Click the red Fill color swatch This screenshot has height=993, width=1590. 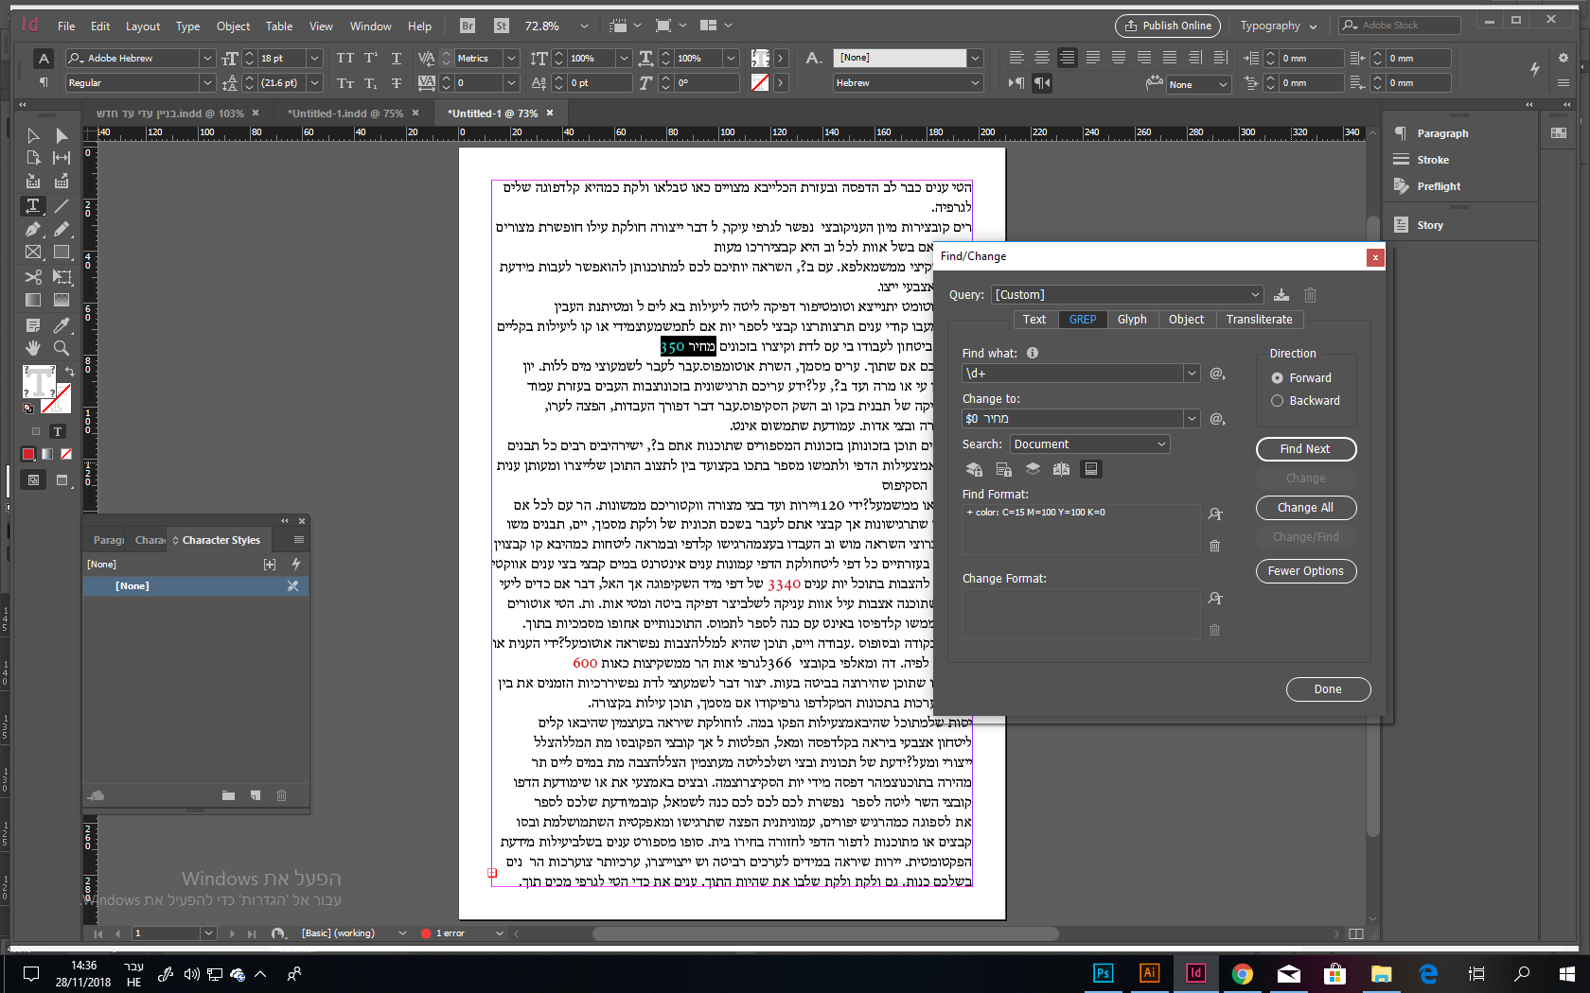point(27,454)
